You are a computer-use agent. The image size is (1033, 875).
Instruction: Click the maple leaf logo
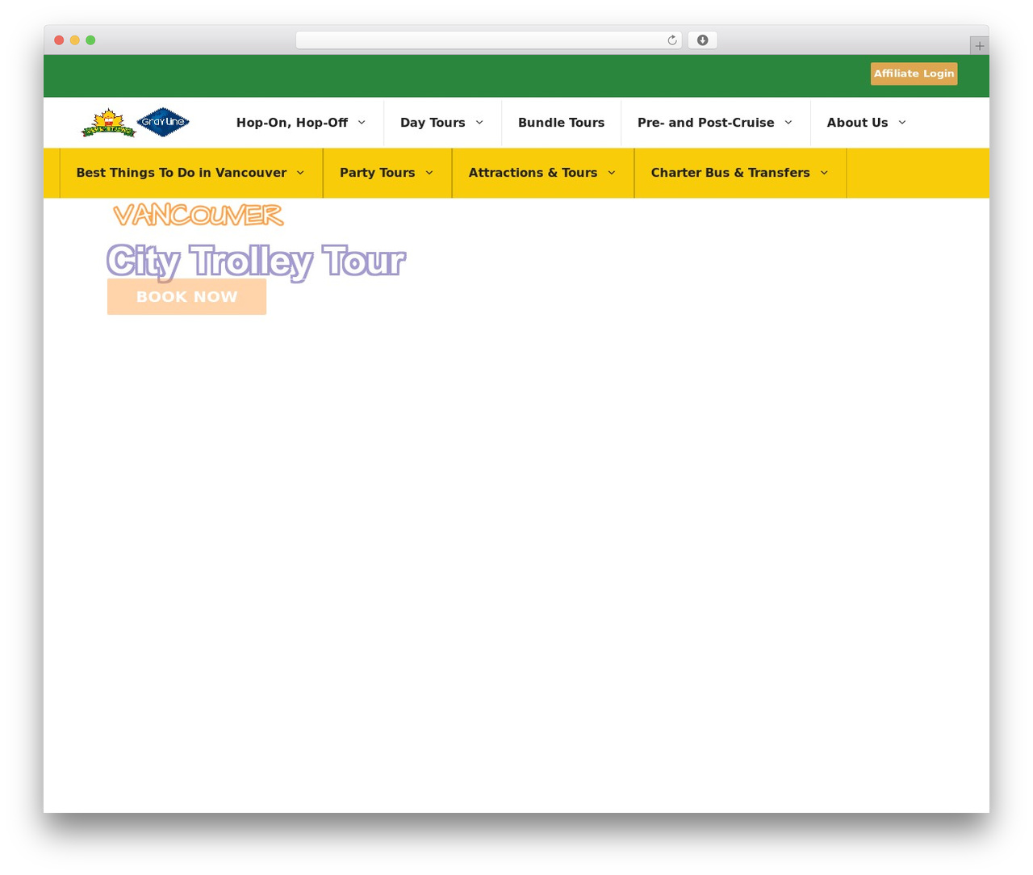(x=108, y=123)
